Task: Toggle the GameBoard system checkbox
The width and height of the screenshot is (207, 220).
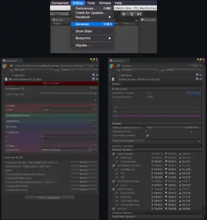Action: click(117, 169)
